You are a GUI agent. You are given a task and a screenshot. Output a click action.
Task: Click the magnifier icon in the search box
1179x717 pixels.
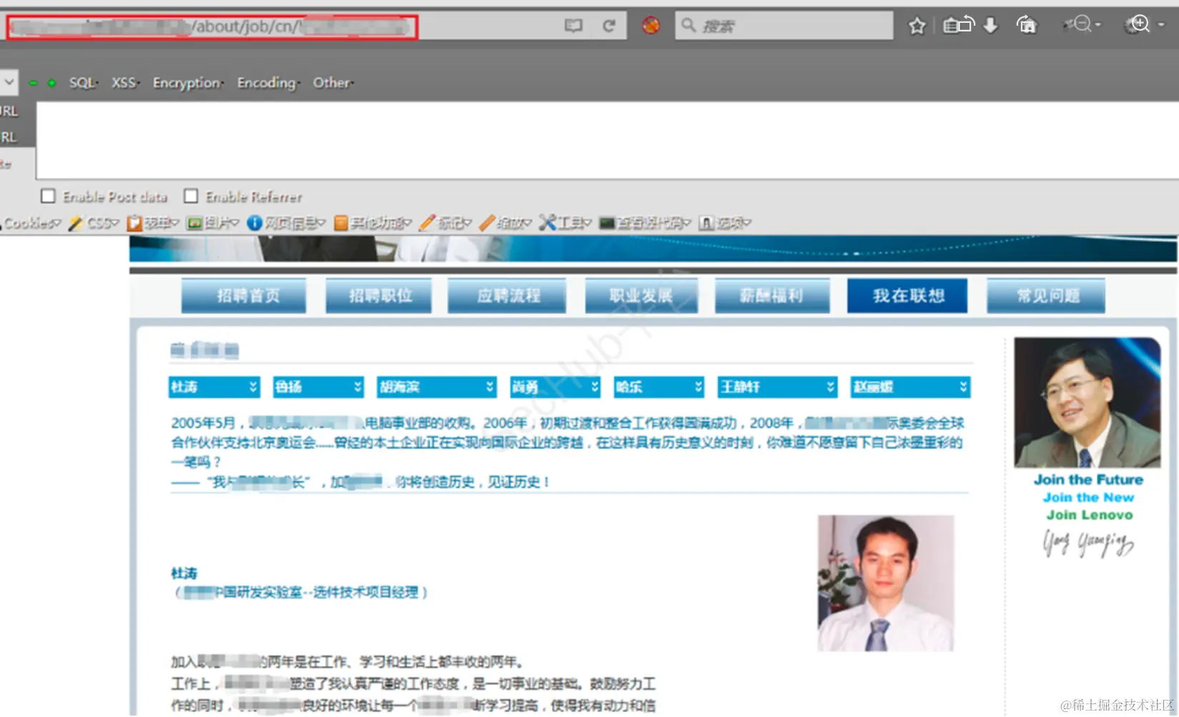coord(689,26)
